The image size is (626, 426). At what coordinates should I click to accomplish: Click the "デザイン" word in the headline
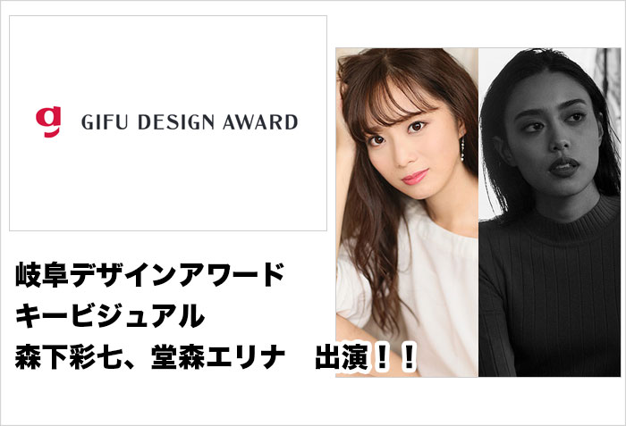coord(123,274)
